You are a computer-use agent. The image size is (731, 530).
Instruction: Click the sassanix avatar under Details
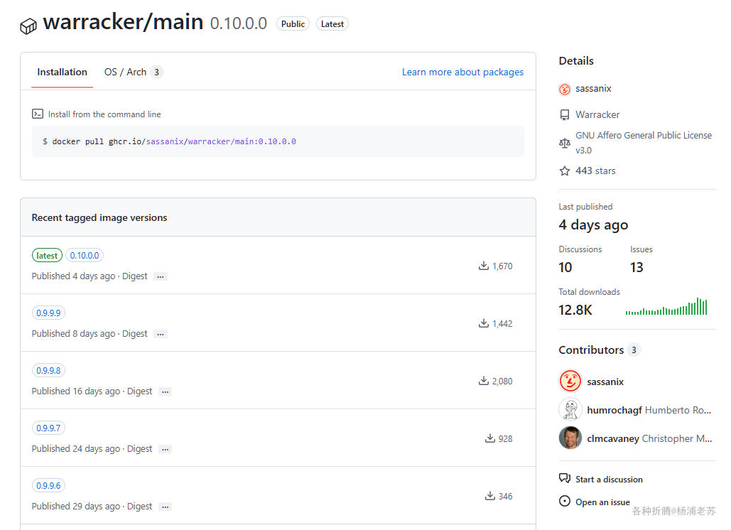565,89
